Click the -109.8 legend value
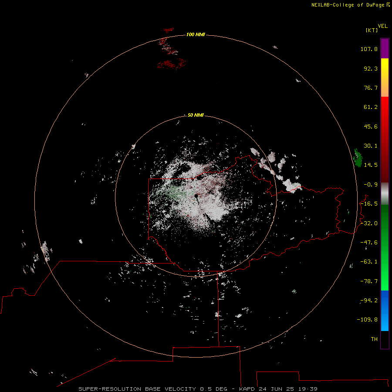The image size is (392, 392). [367, 320]
